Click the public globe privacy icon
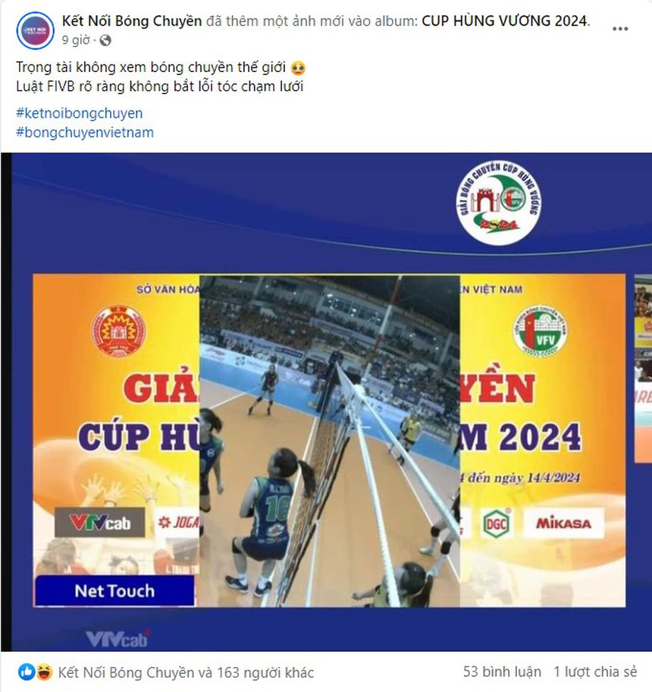Viewport: 652px width, 692px height. point(105,41)
